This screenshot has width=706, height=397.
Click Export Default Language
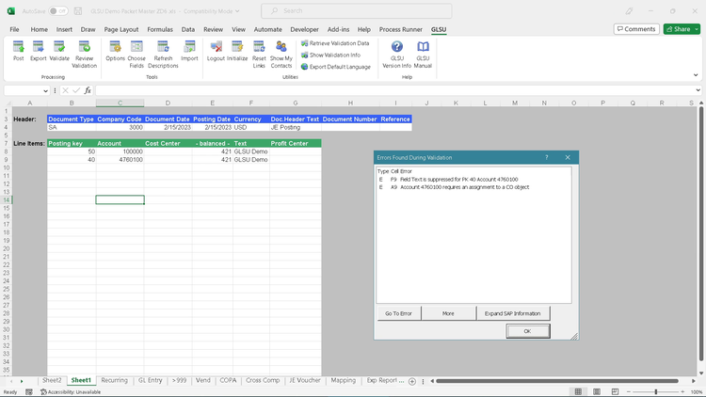coord(336,67)
